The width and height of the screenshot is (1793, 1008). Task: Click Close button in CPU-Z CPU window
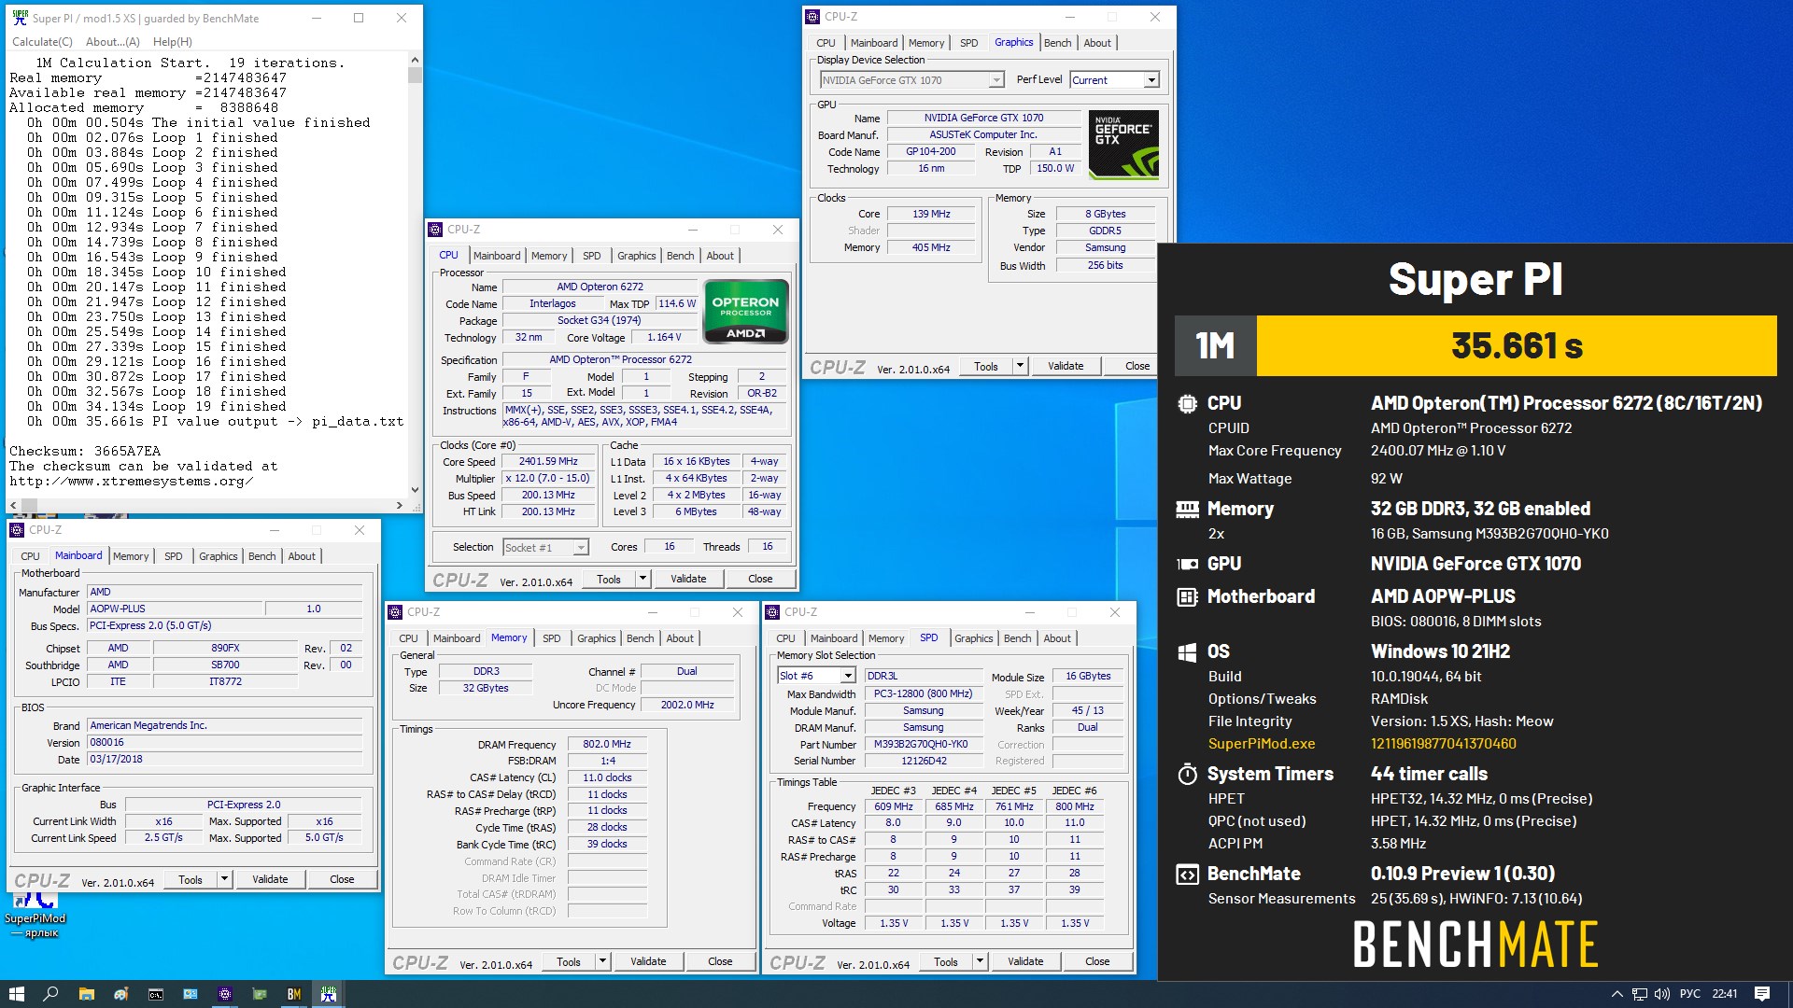tap(760, 579)
